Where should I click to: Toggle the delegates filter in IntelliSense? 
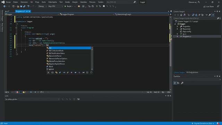click(71, 73)
